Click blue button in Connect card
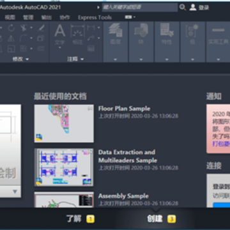Image resolution: width=230 pixels, height=230 pixels. 222,205
